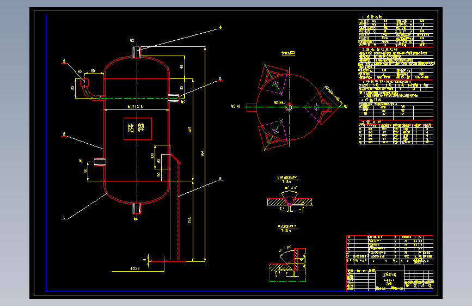472x306 pixels.
Task: Click the 425 vertical dimension text
Action: pyautogui.click(x=190, y=130)
